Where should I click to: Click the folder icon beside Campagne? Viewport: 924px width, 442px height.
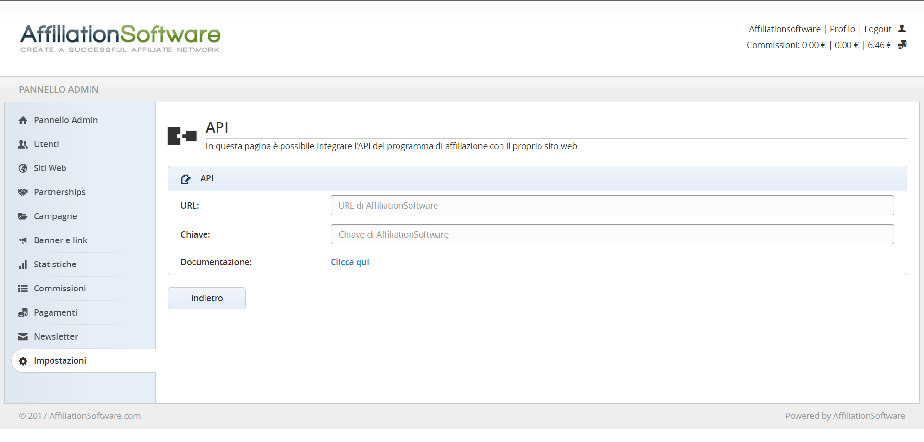point(23,216)
